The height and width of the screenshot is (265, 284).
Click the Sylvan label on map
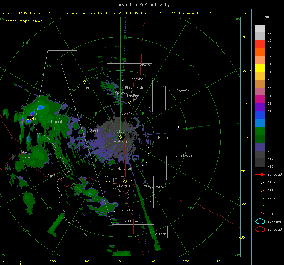coord(121,93)
